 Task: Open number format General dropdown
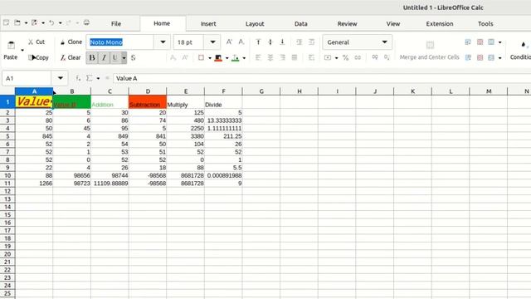click(358, 42)
